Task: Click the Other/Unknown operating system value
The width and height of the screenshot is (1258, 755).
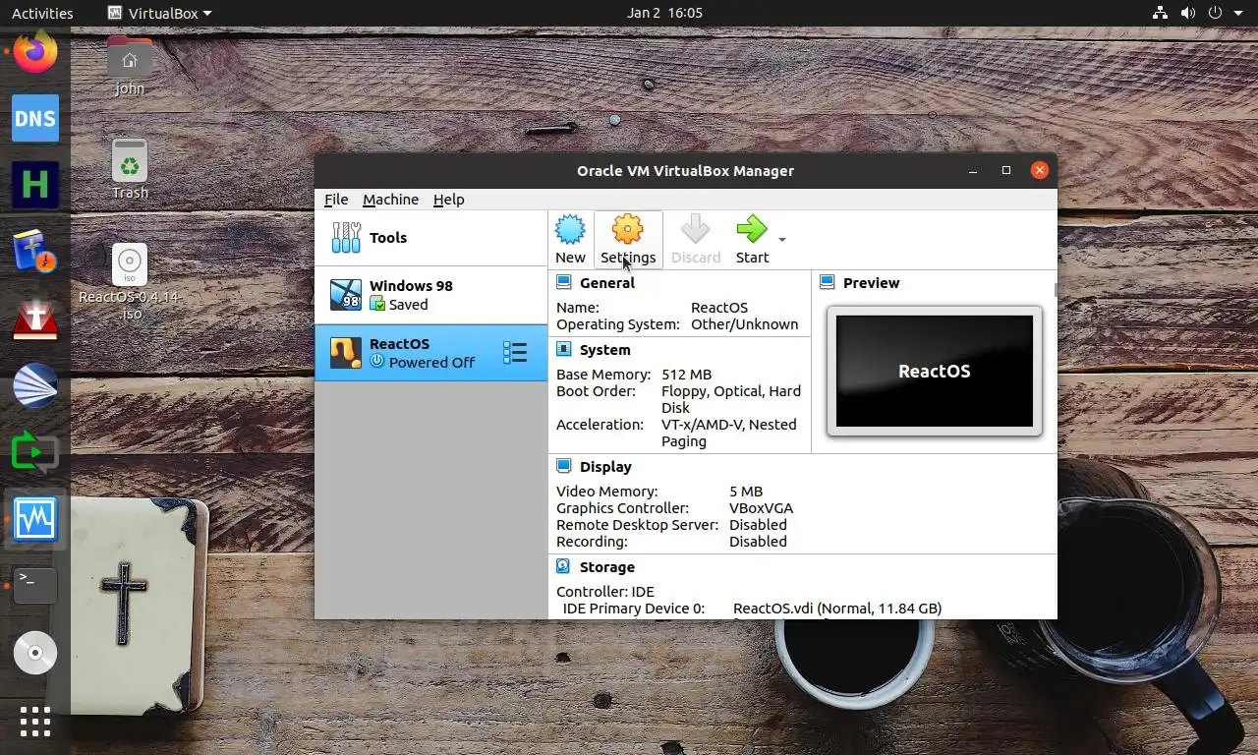Action: (745, 324)
